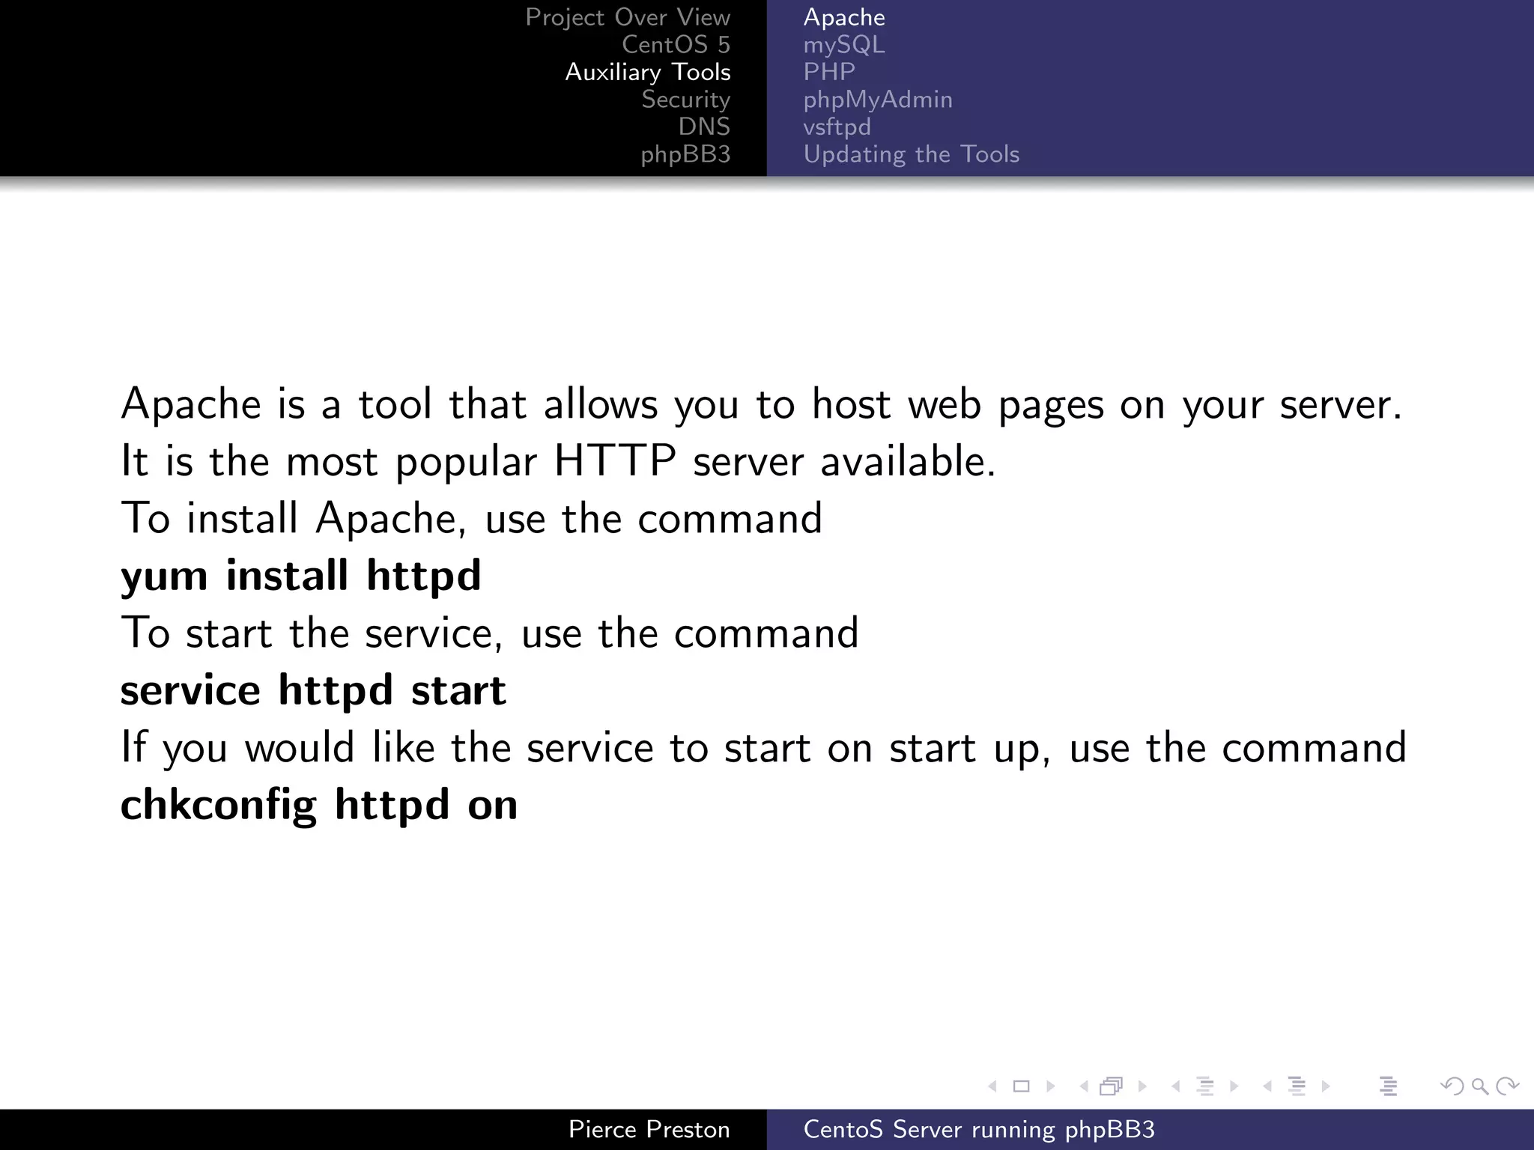Viewport: 1534px width, 1150px height.
Task: Click the next slide arrow after rectangle icon
Action: pos(1050,1086)
